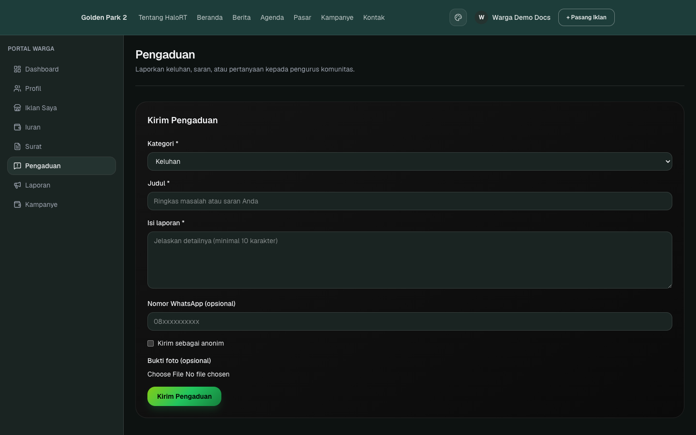Screen dimensions: 696x435
Task: Click the Surat document icon
Action: point(17,146)
